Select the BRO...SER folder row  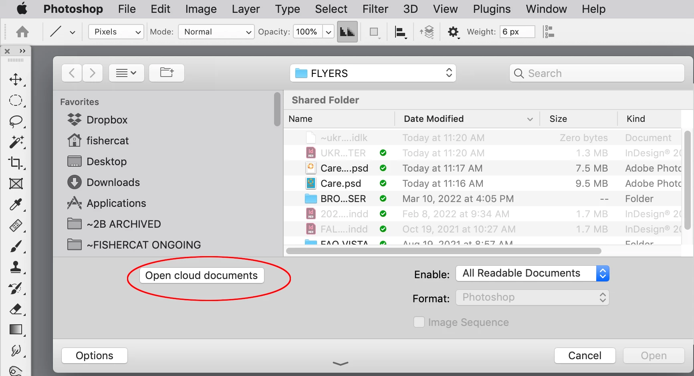coord(482,199)
